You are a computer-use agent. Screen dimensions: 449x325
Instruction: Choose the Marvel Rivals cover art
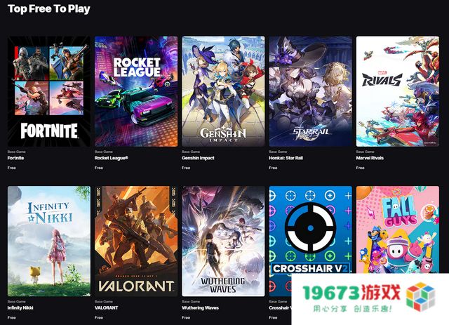click(398, 91)
